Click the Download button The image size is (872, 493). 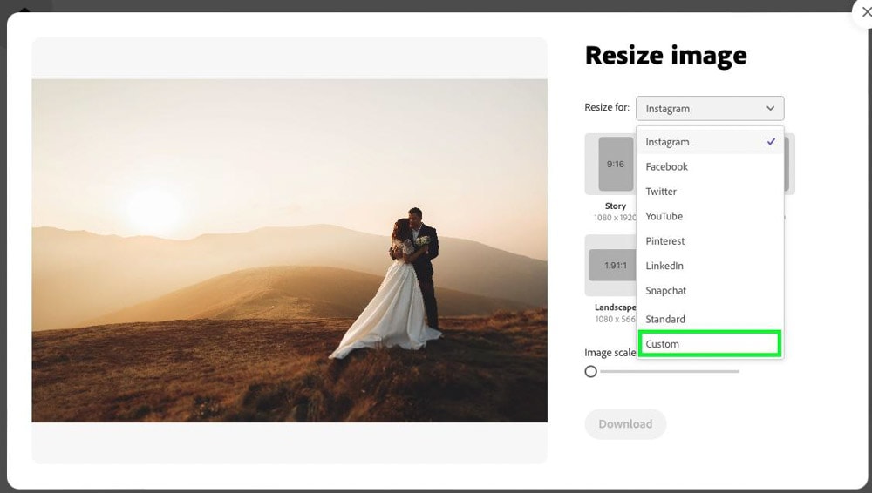[625, 424]
